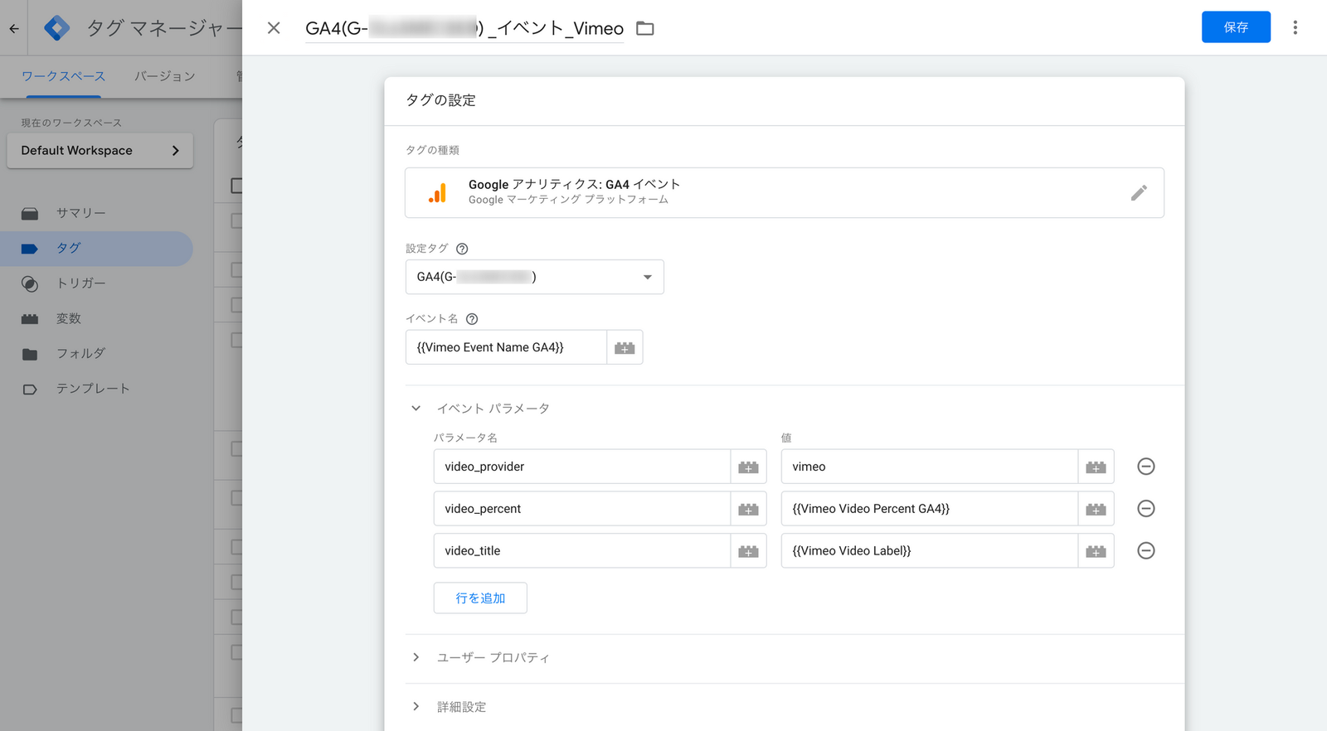Image resolution: width=1327 pixels, height=731 pixels.
Task: Switch to the ワークスペース tab
Action: pos(63,76)
